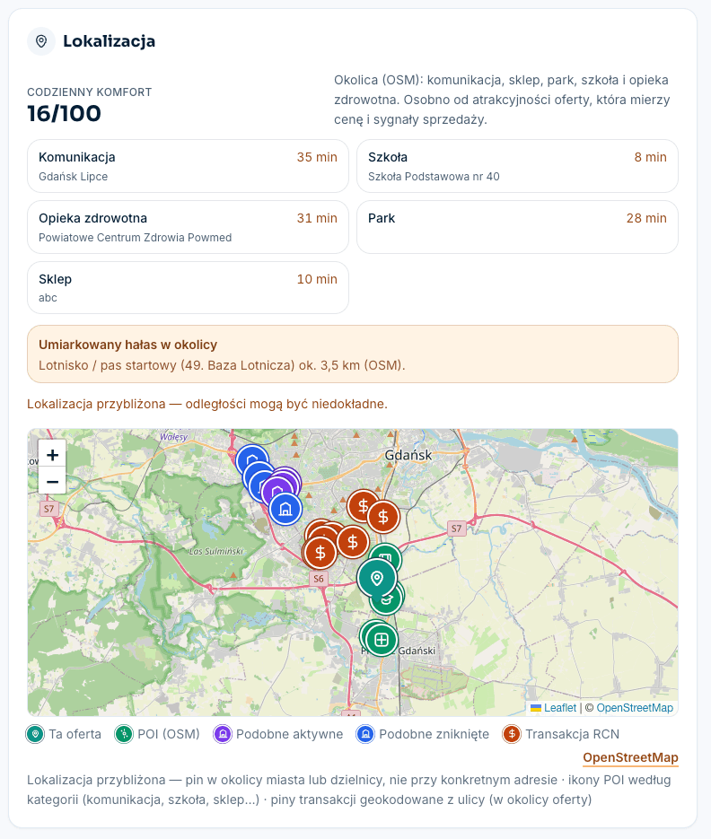Click the POI (OSM) legend label

coord(169,734)
